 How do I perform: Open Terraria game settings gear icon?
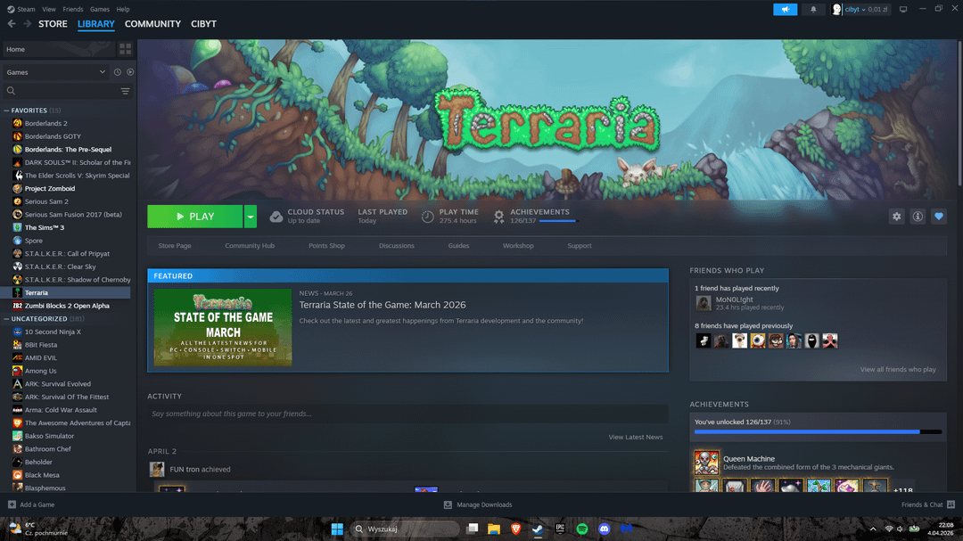pyautogui.click(x=897, y=217)
